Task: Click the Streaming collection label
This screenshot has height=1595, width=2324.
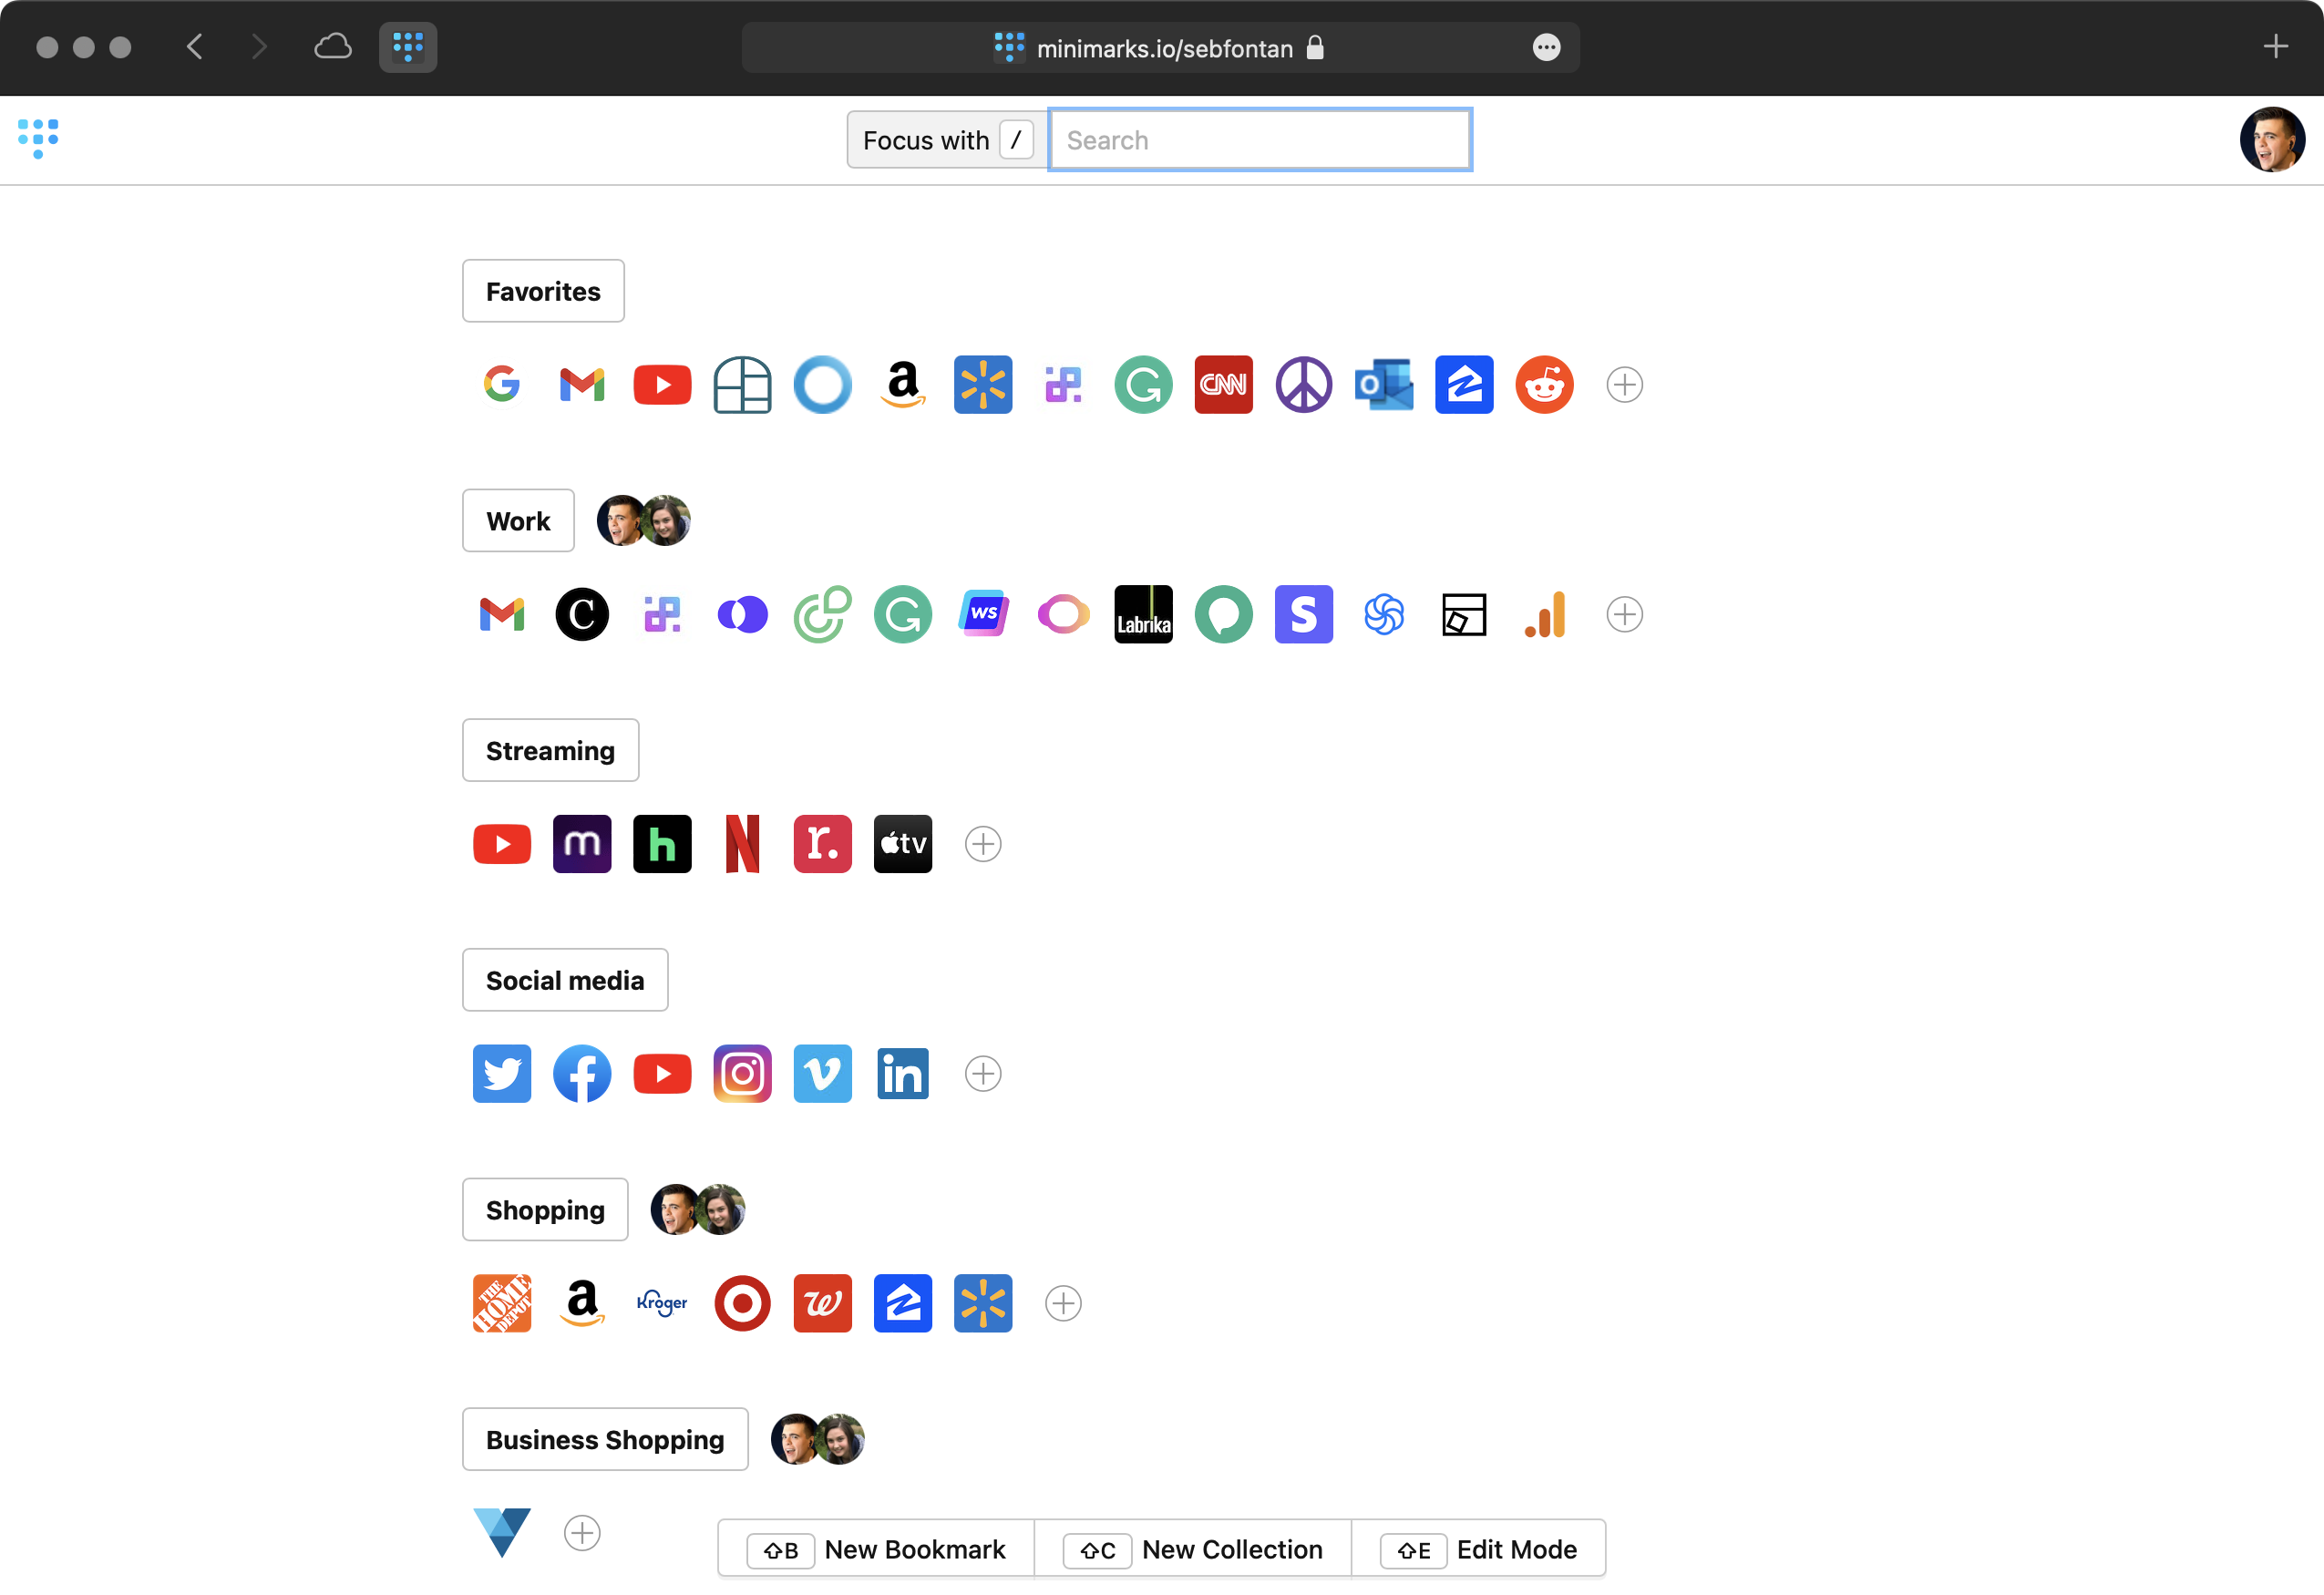Action: 550,752
